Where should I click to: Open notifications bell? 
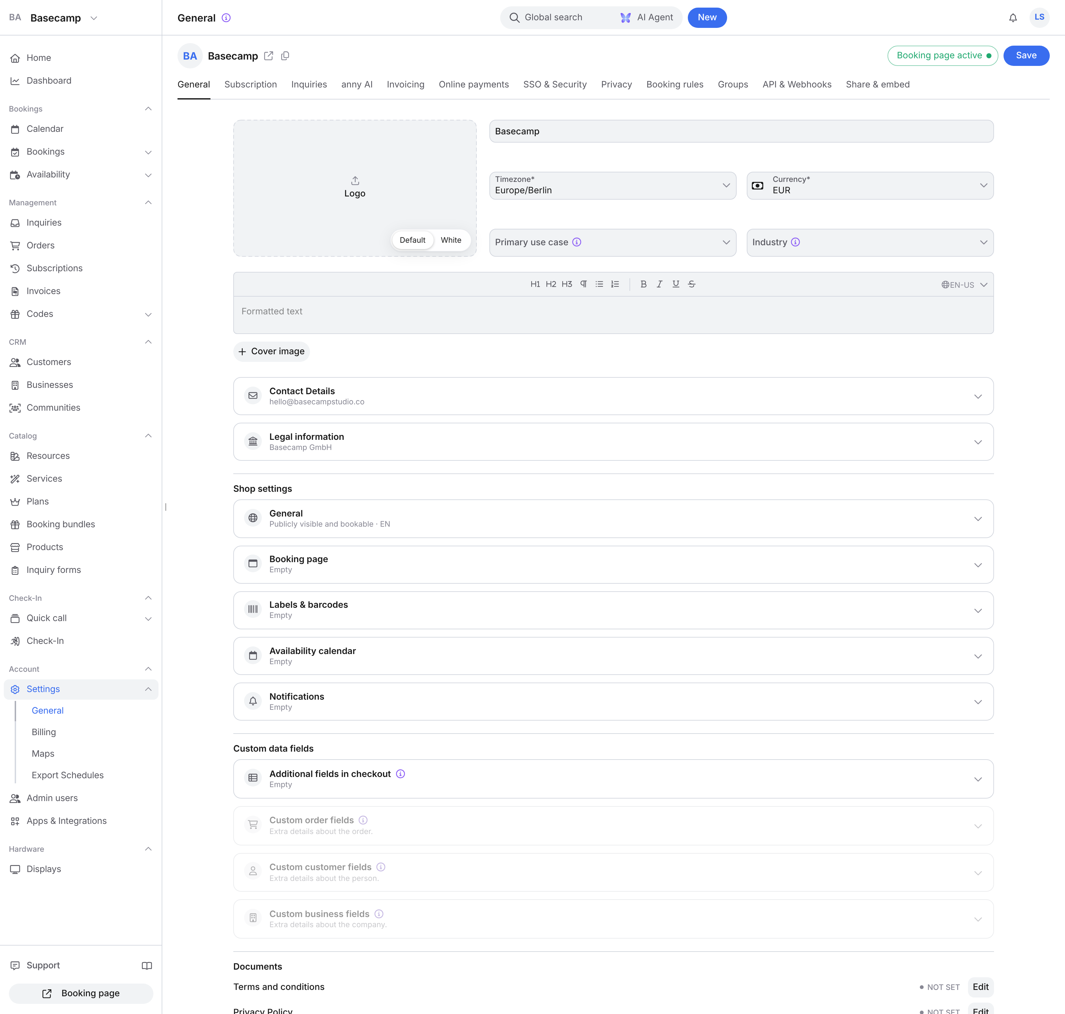pos(1013,18)
